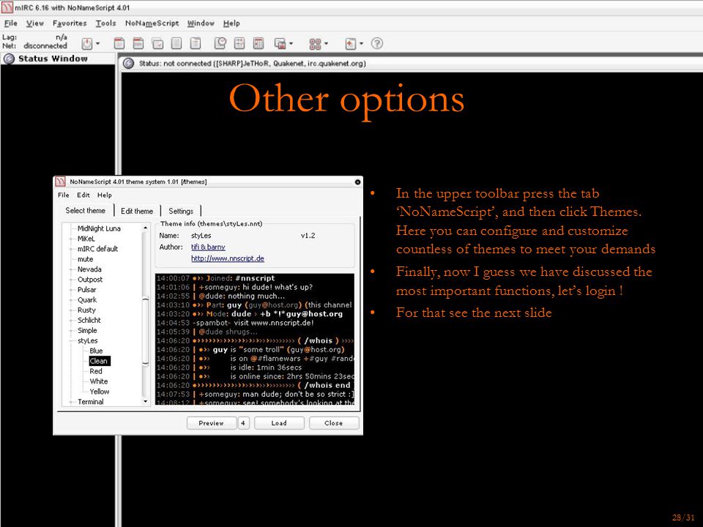Select Yellow scheme under styLes

[x=100, y=392]
